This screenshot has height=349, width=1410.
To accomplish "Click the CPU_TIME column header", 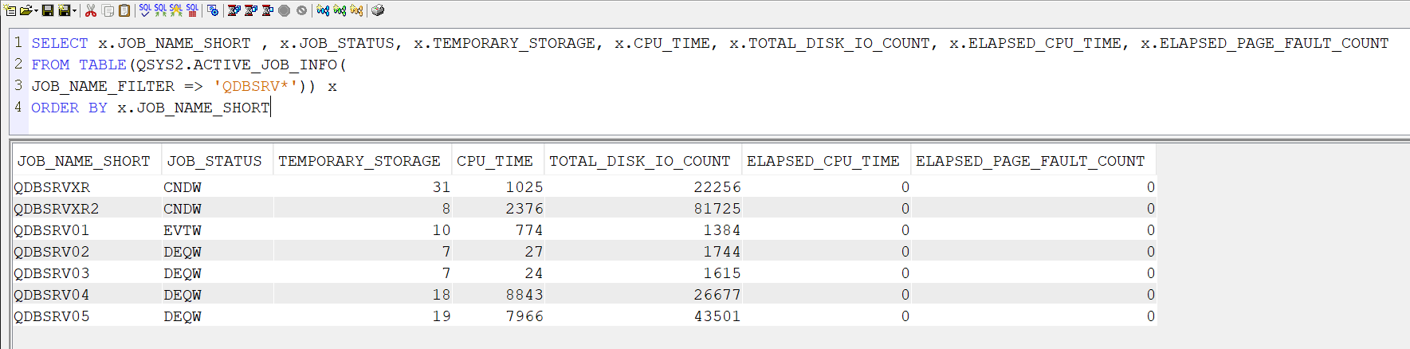I will 494,161.
